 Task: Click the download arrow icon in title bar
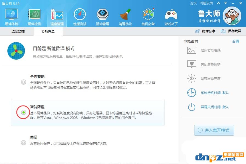click(219, 3)
